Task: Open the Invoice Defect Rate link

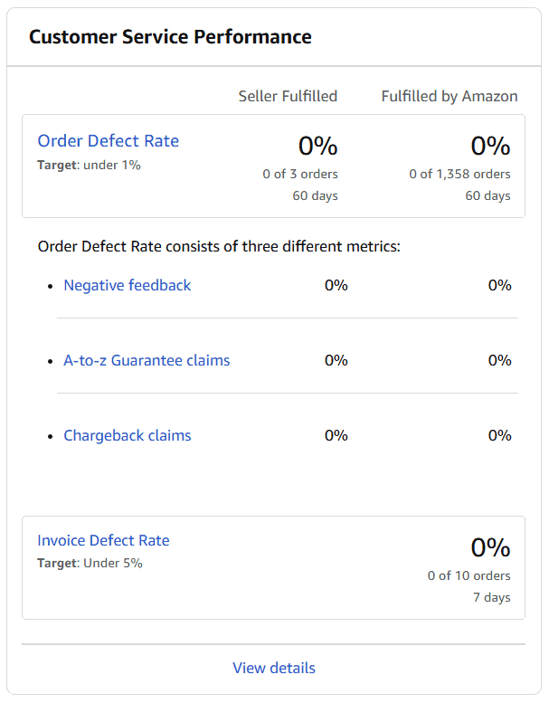Action: click(103, 541)
